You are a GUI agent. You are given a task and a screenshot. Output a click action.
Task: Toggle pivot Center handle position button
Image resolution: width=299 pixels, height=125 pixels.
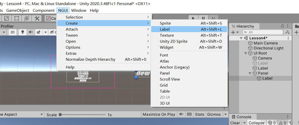(x=51, y=18)
